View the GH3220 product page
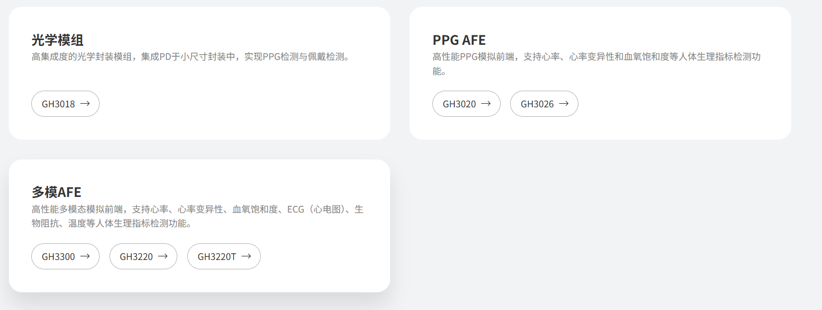Viewport: 822px width, 310px height. pyautogui.click(x=136, y=256)
